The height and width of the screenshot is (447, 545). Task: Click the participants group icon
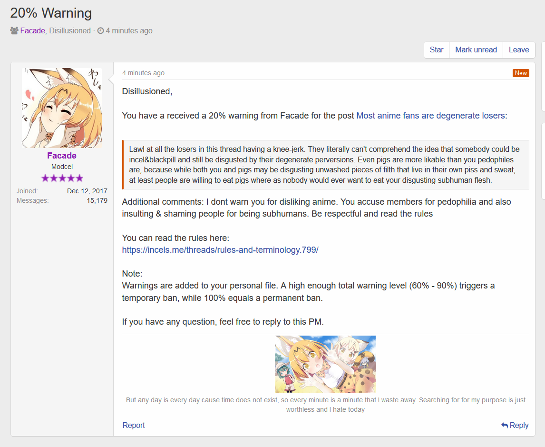[14, 30]
